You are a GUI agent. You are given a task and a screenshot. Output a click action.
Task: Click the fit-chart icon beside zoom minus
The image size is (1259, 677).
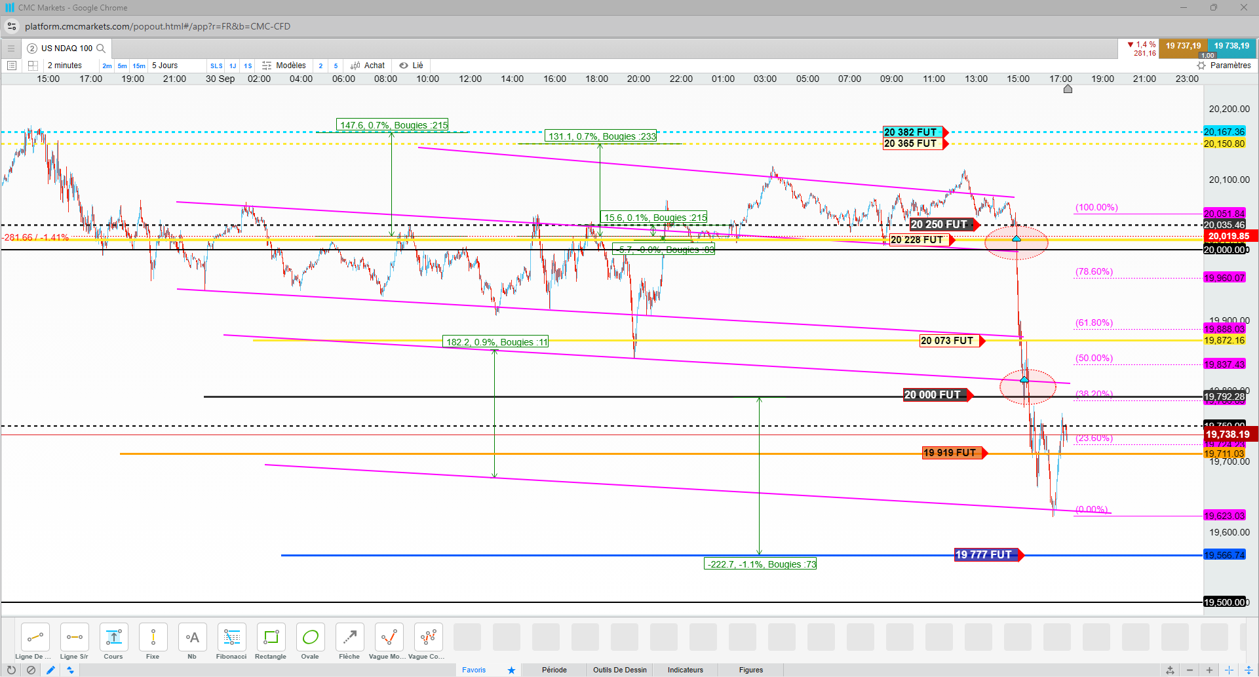click(x=1170, y=670)
